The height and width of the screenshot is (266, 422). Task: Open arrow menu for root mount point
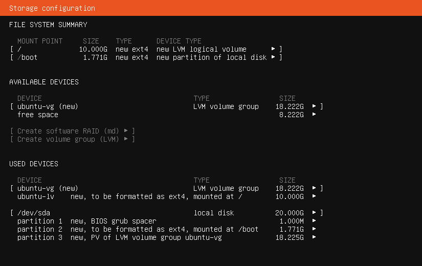[274, 49]
